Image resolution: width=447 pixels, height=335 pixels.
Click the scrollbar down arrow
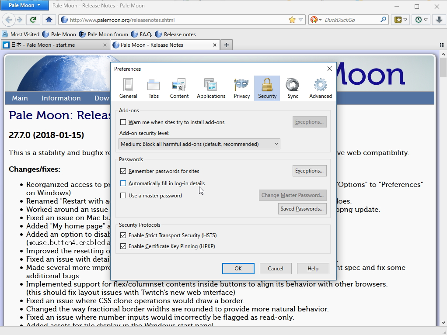pos(443,322)
